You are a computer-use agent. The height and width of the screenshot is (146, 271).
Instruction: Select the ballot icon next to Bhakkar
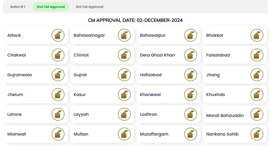(x=257, y=35)
